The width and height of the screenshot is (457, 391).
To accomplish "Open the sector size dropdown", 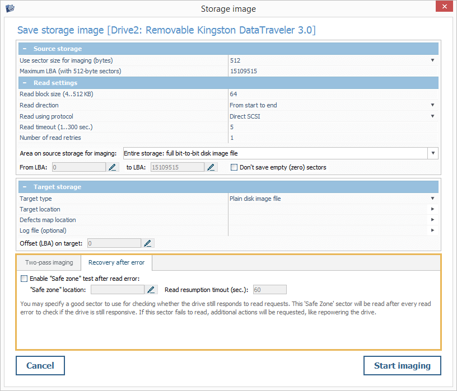I will coord(432,60).
